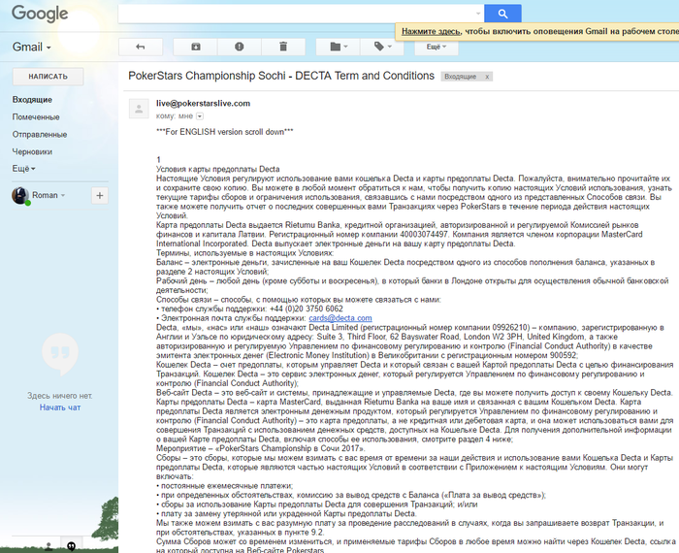
Task: Click the Здесь ничего нет text
Action: tap(60, 396)
